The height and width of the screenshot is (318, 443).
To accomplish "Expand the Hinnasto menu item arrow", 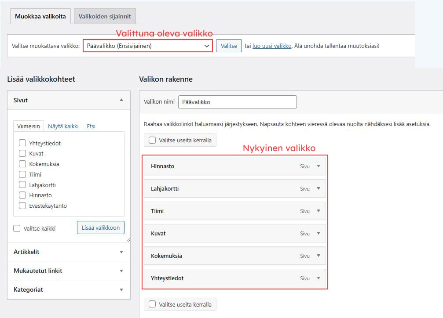I will click(319, 166).
